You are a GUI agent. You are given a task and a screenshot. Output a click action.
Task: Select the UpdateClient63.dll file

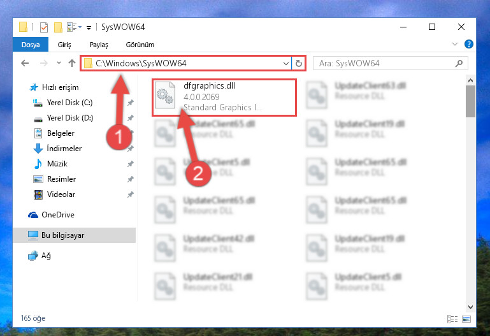(x=356, y=95)
